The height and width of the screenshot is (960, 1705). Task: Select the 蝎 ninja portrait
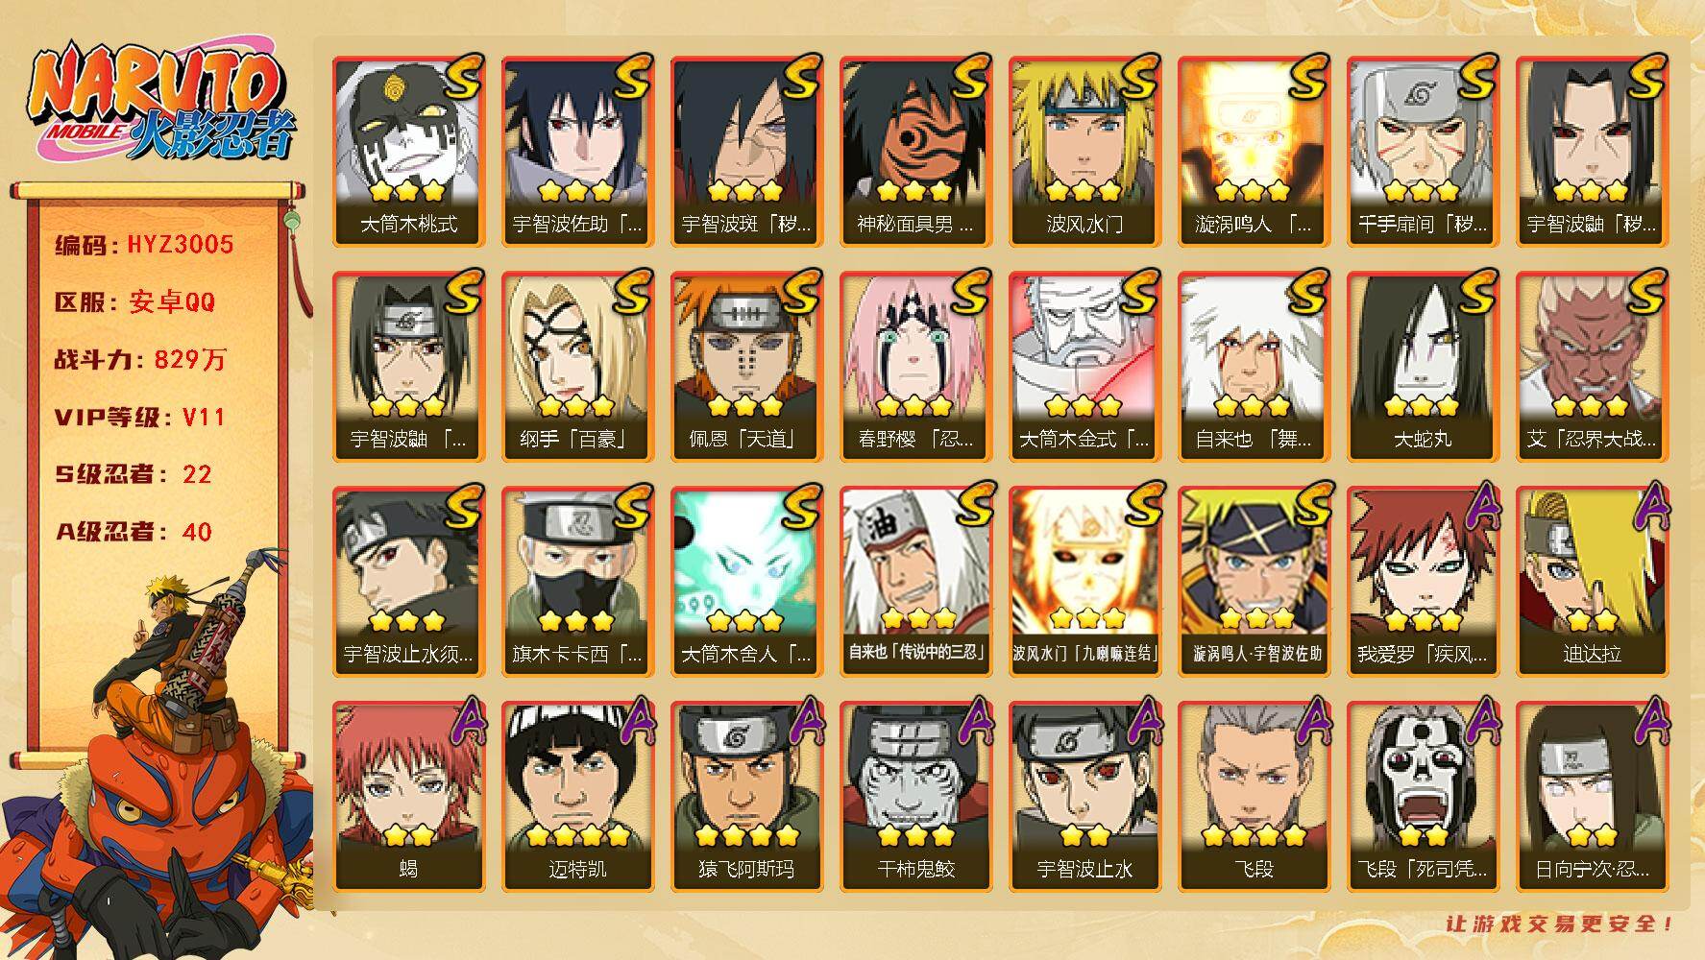tap(408, 797)
